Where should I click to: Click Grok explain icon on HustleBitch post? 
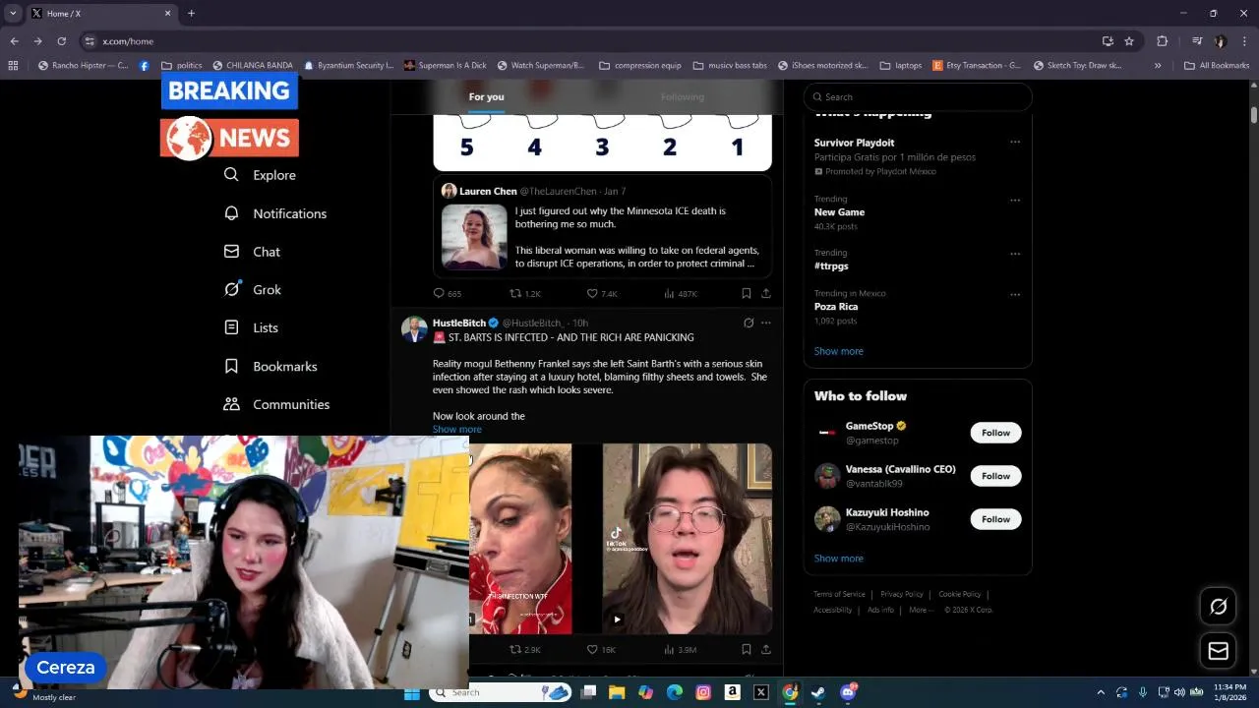749,323
